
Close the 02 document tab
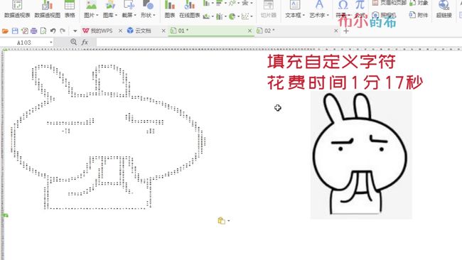[x=336, y=31]
